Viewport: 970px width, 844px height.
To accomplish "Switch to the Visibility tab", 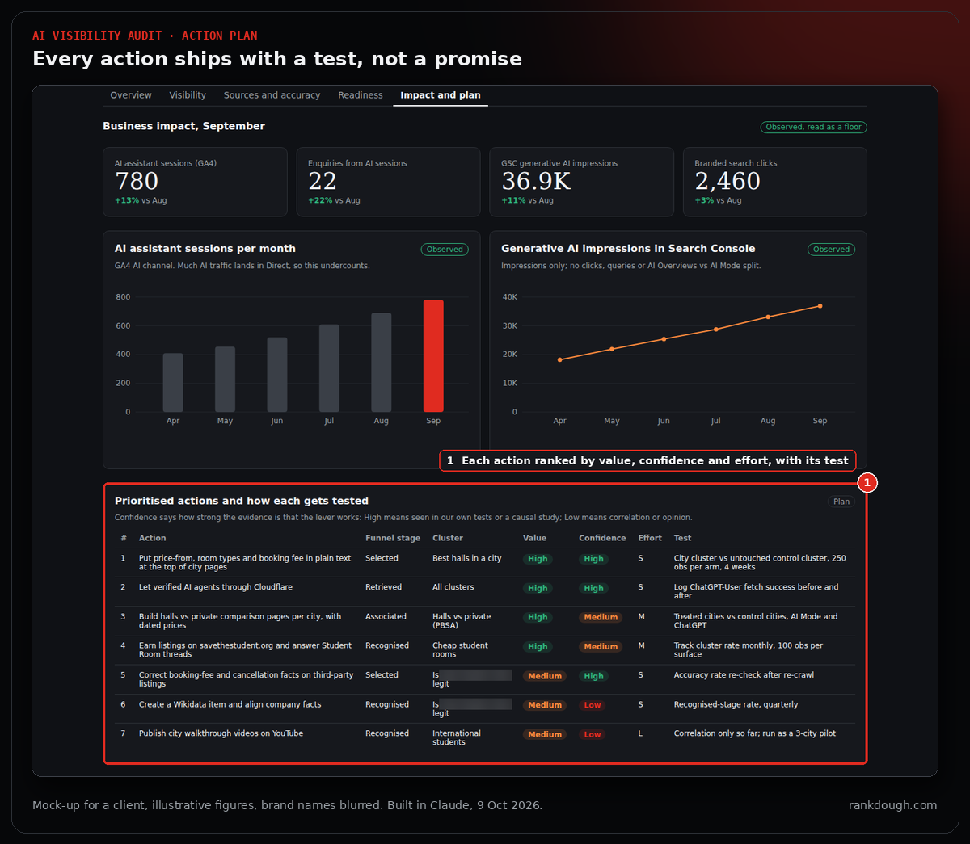I will [x=188, y=95].
